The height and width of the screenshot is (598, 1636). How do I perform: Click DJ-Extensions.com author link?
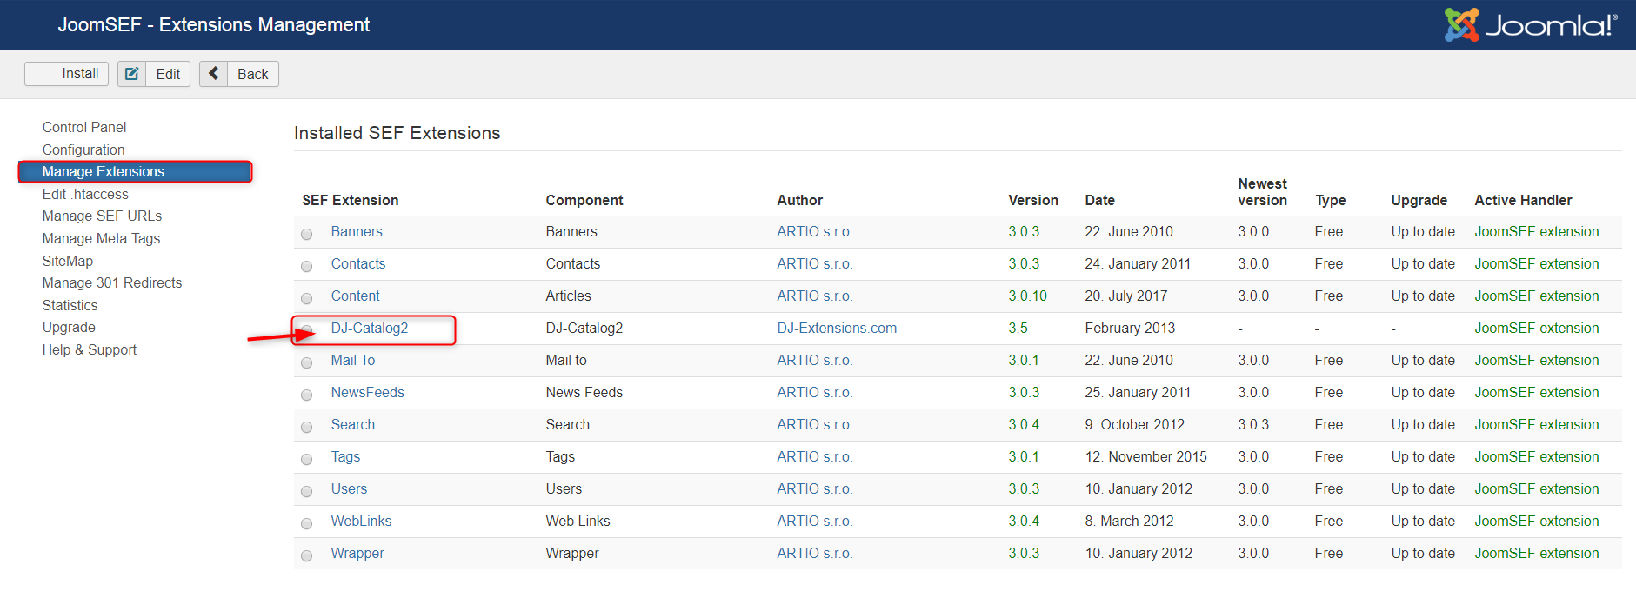click(x=837, y=328)
